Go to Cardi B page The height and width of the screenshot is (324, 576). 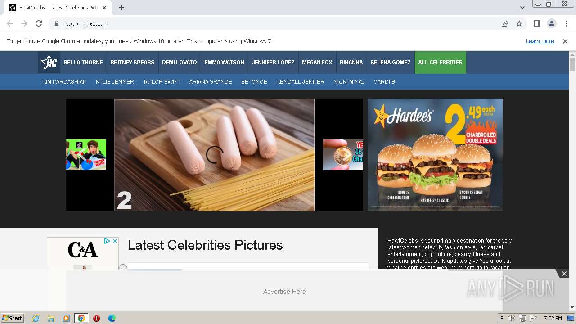pyautogui.click(x=384, y=82)
